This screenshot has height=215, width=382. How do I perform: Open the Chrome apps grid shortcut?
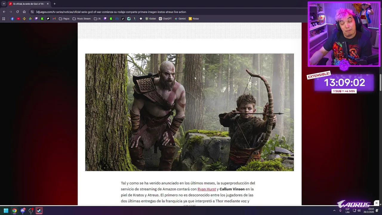(x=4, y=19)
